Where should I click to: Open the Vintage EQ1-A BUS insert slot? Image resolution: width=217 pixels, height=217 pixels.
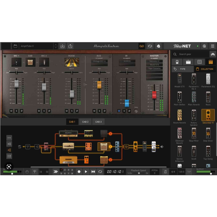tap(99, 61)
